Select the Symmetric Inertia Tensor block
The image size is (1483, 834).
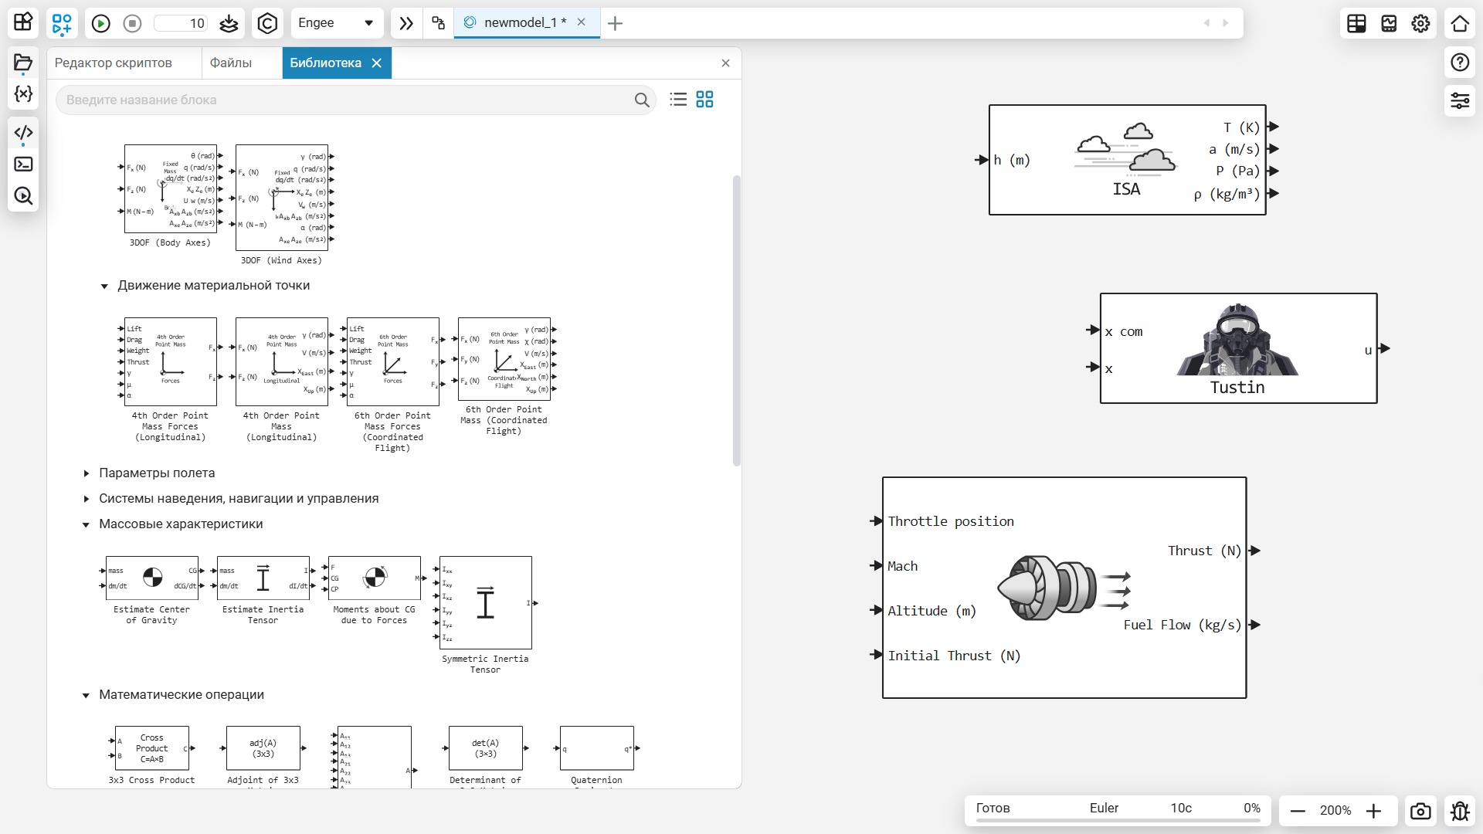[x=485, y=603]
